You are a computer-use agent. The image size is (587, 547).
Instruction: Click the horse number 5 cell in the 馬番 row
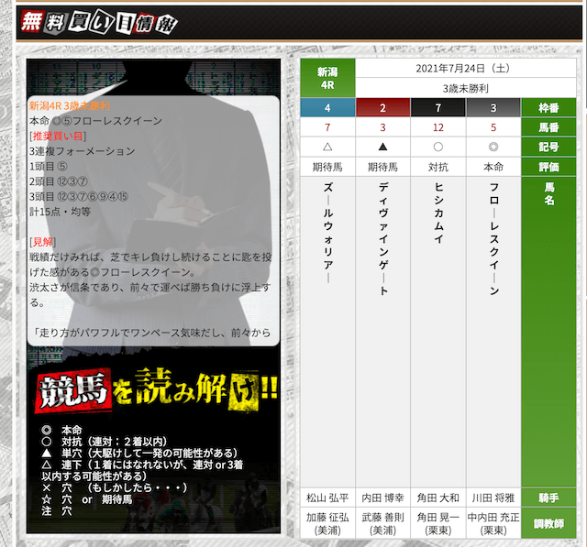pyautogui.click(x=493, y=127)
